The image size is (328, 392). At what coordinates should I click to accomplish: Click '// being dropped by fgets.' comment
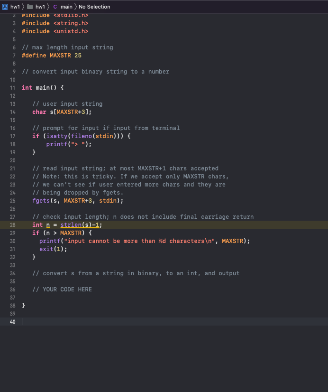[x=78, y=193]
